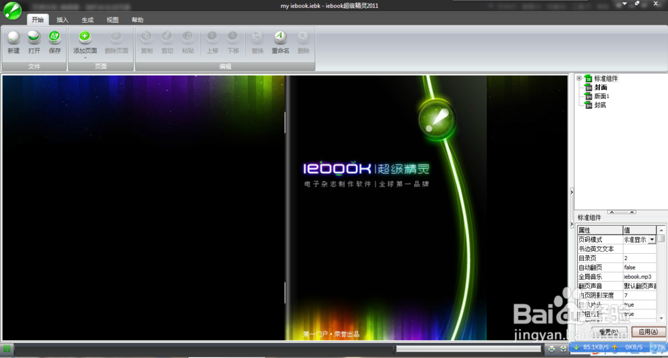This screenshot has height=358, width=668.
Task: Open the 页码模式 value dropdown
Action: click(652, 240)
